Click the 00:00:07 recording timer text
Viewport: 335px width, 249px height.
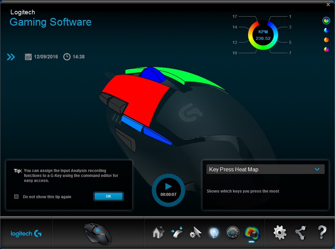coord(168,195)
